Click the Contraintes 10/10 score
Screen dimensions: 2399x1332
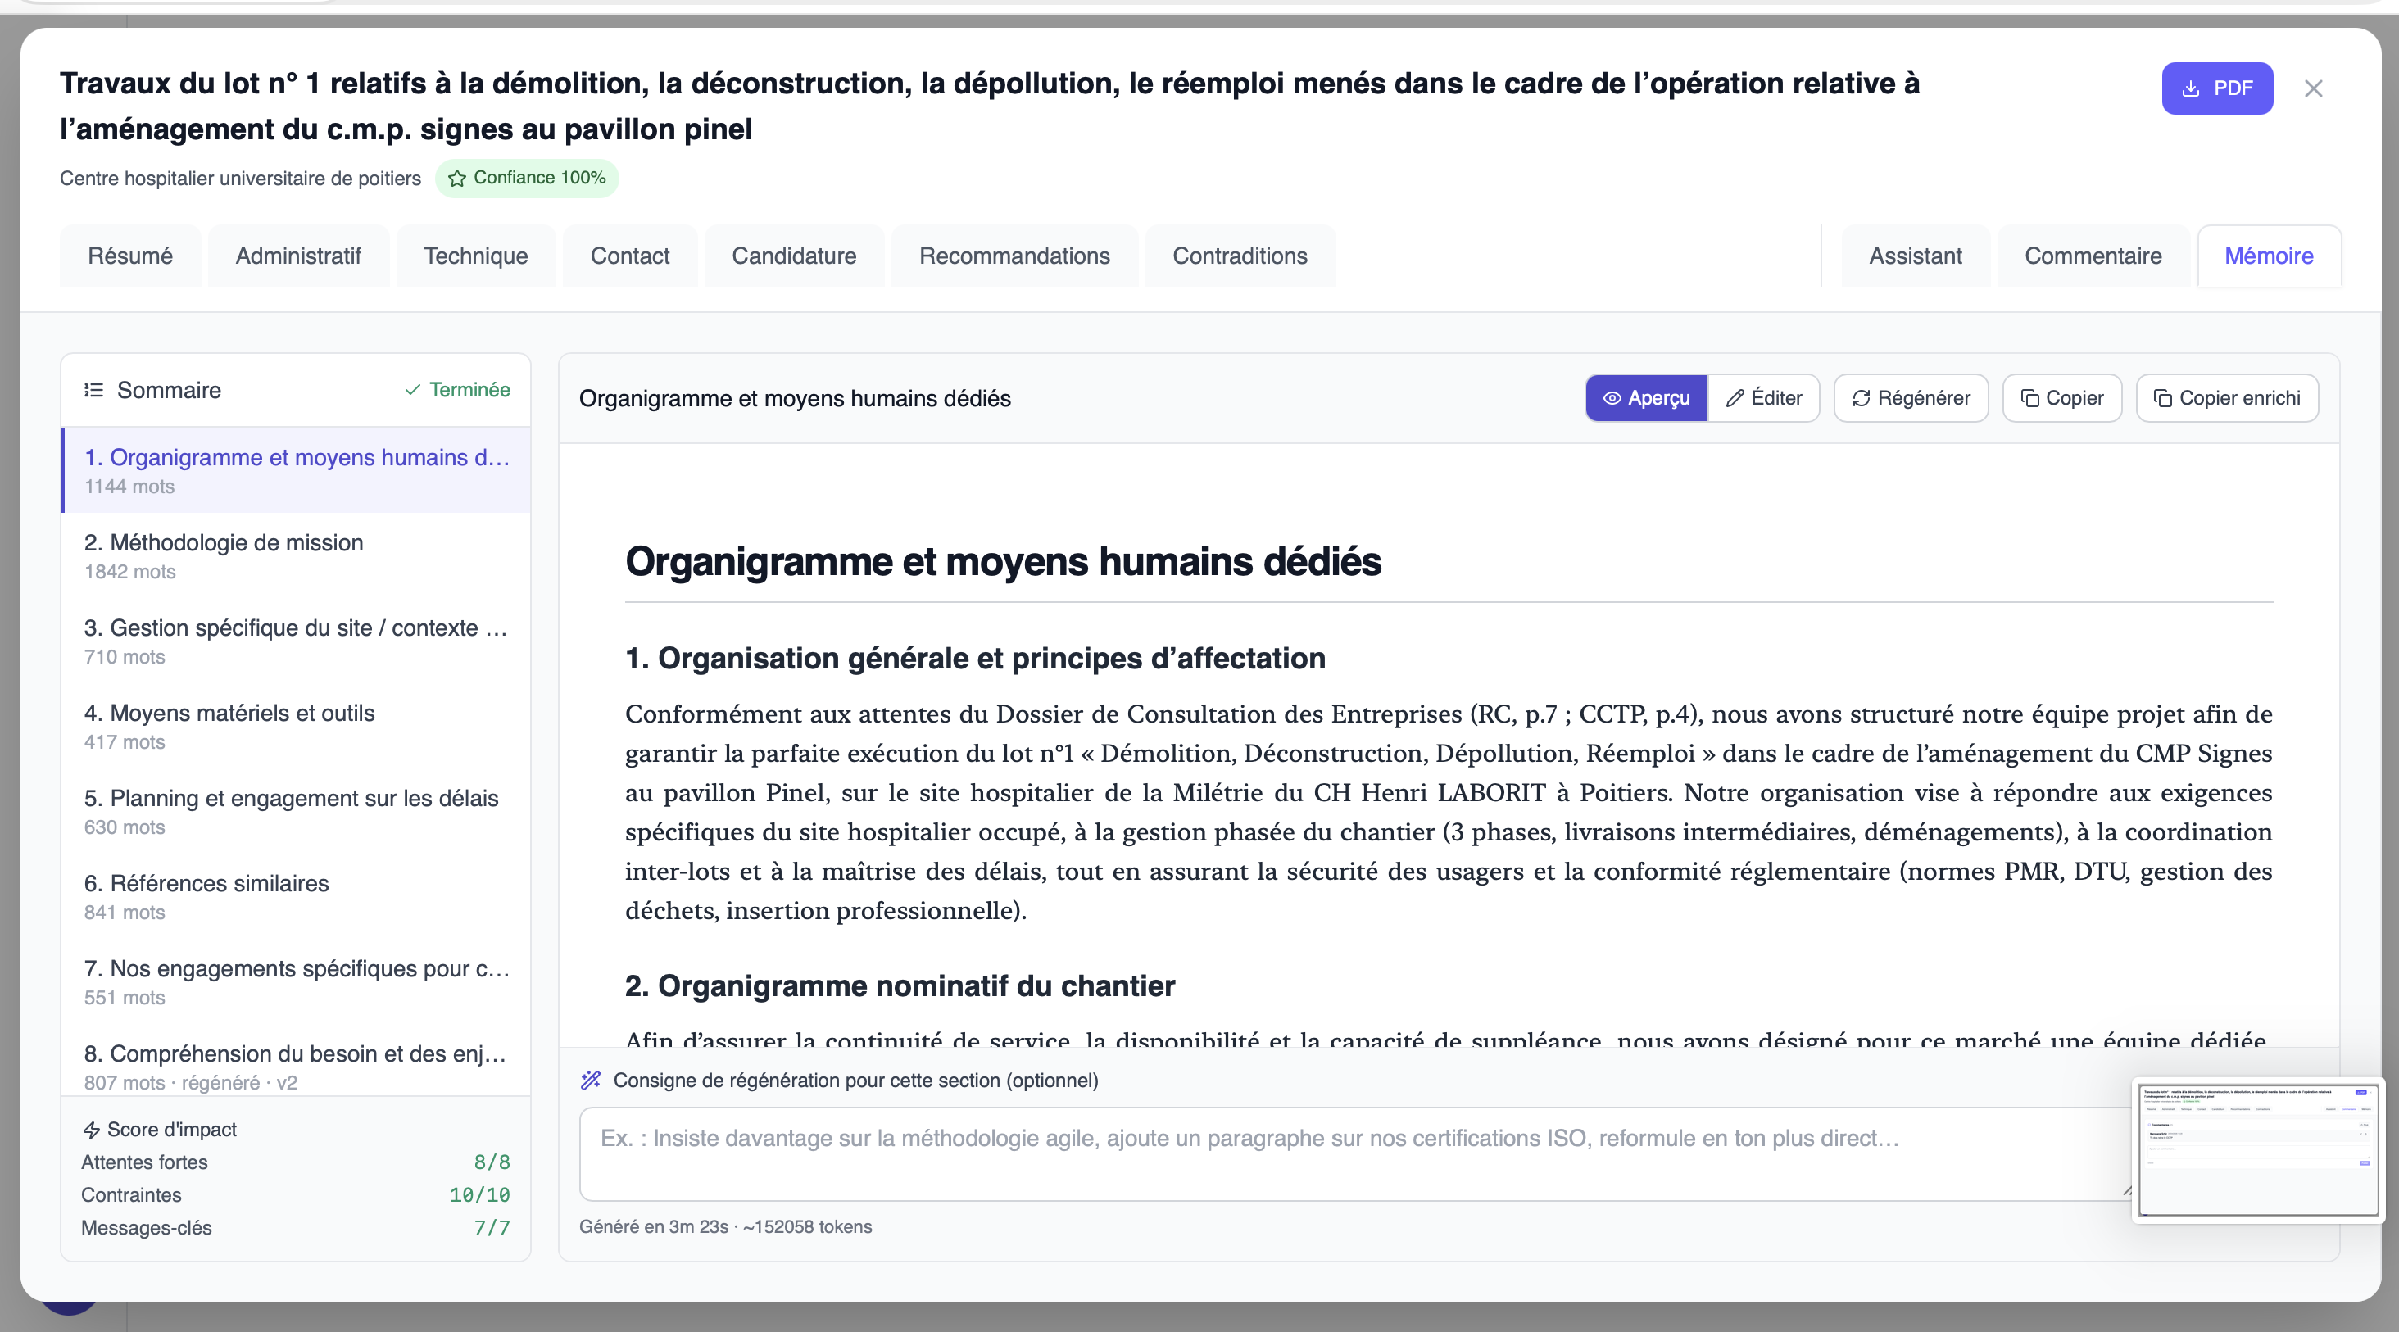479,1195
